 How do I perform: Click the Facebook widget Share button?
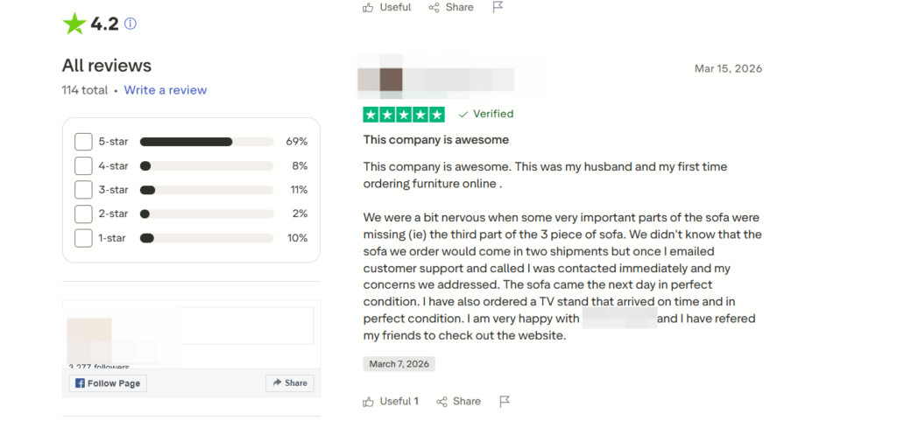click(x=289, y=383)
